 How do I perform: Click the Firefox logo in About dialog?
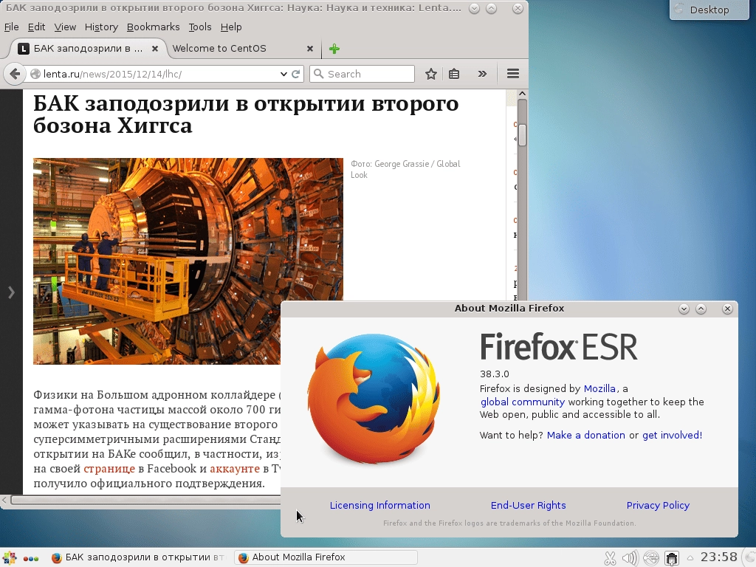pos(374,399)
